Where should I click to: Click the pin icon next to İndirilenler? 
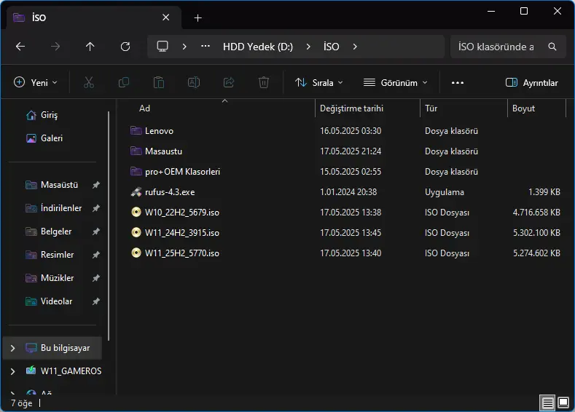(95, 208)
